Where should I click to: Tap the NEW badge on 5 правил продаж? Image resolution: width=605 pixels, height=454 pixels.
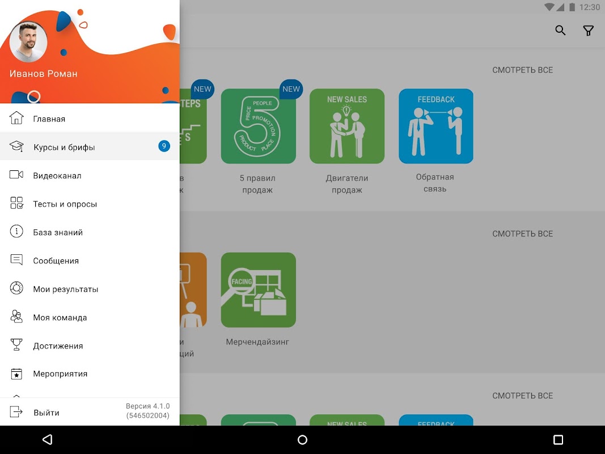[291, 89]
